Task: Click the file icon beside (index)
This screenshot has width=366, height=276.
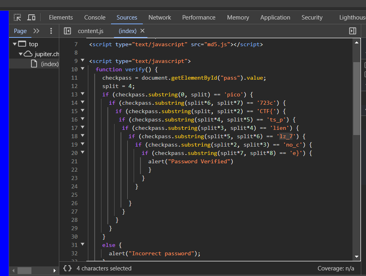Action: click(35, 64)
